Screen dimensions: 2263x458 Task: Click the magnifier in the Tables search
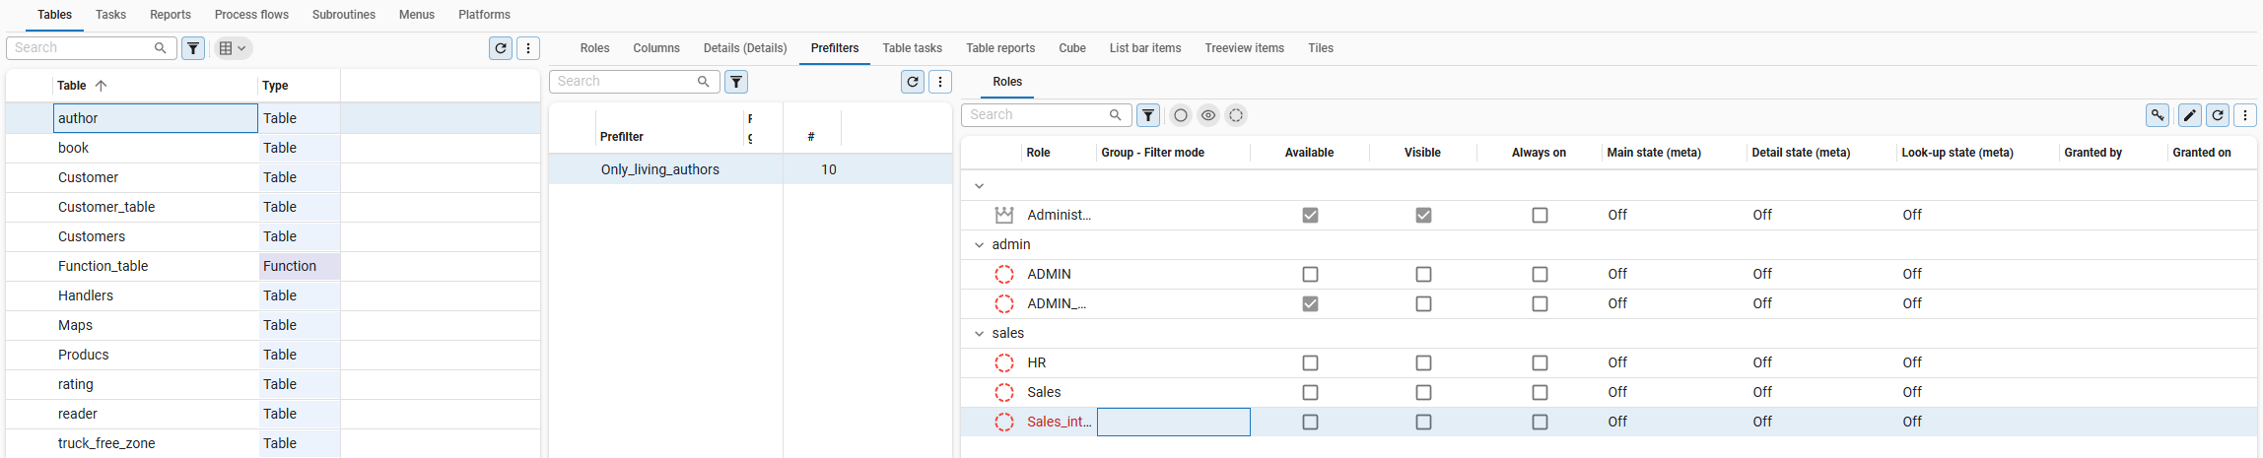[x=160, y=48]
